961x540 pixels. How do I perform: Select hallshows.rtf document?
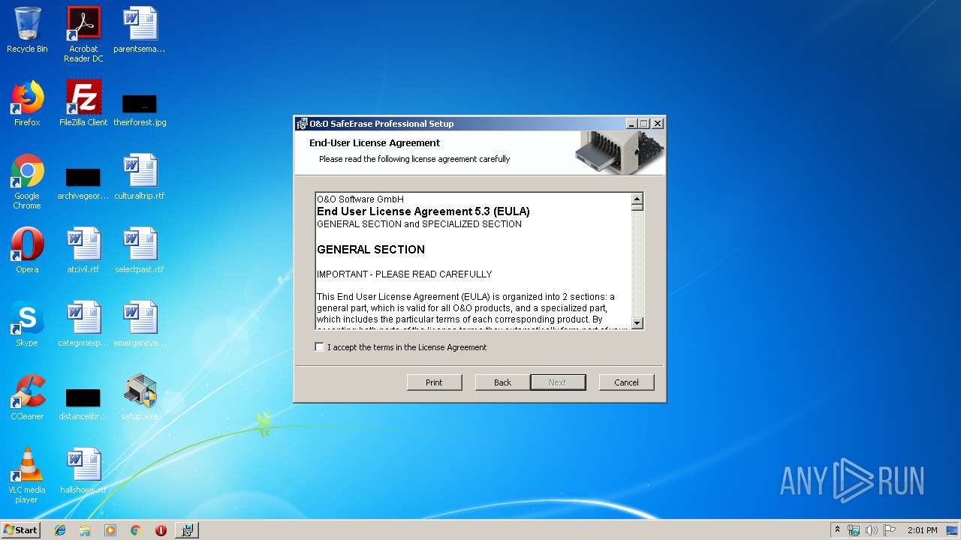[83, 471]
